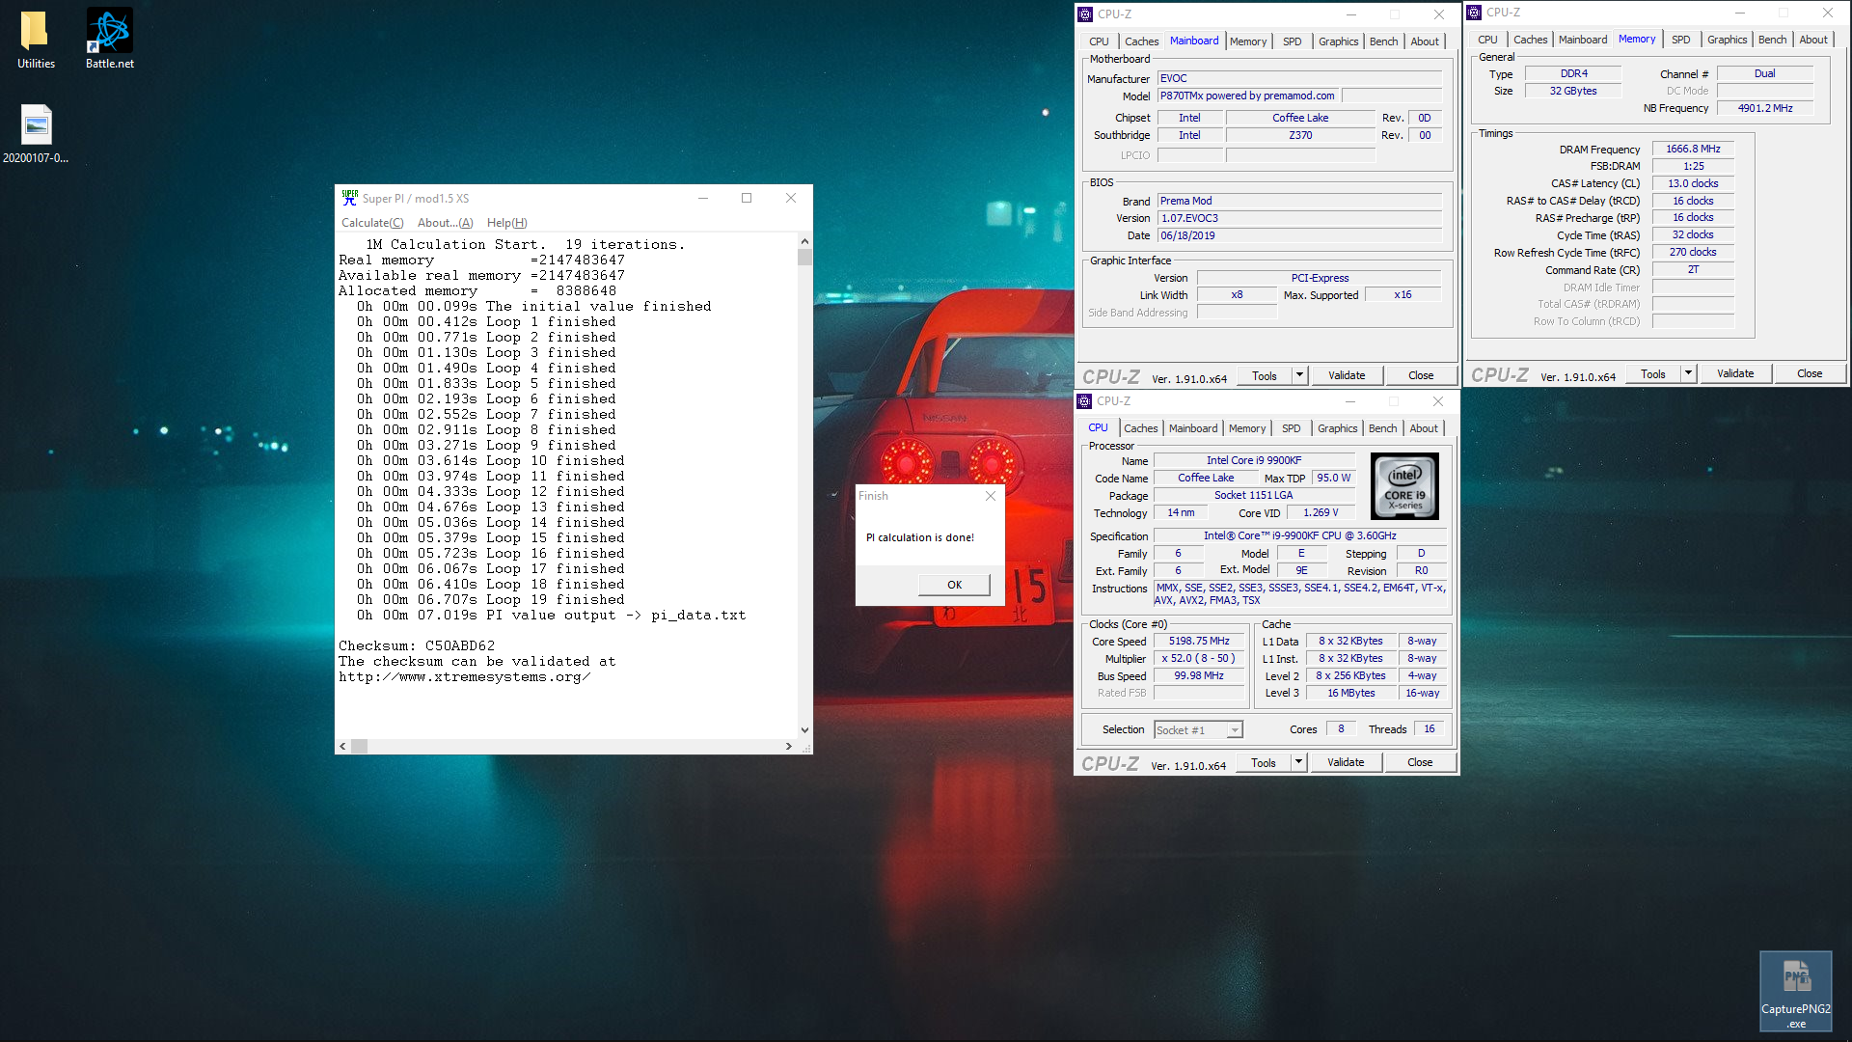Click OK in the Finish dialog
1852x1042 pixels.
[x=954, y=585]
